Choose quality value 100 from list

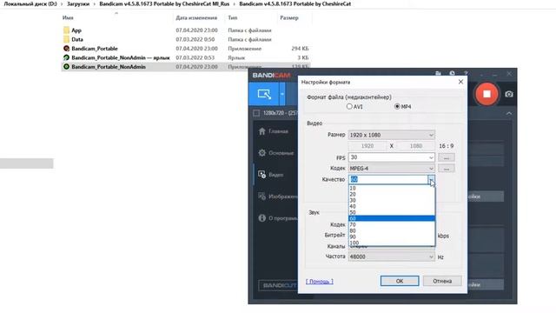click(x=392, y=243)
